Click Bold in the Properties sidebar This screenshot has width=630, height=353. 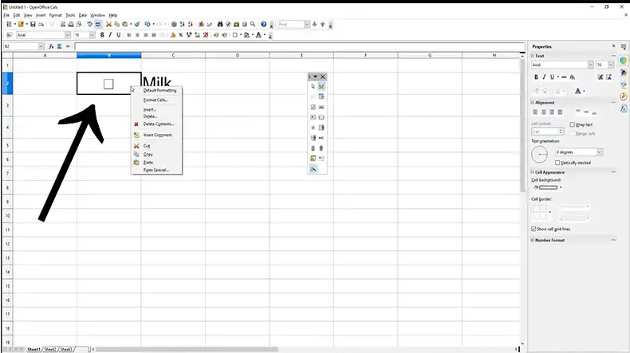point(536,76)
